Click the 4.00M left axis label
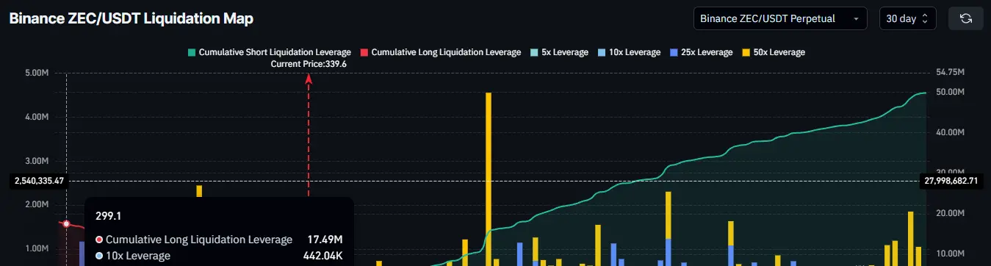This screenshot has height=266, width=991. click(x=36, y=117)
